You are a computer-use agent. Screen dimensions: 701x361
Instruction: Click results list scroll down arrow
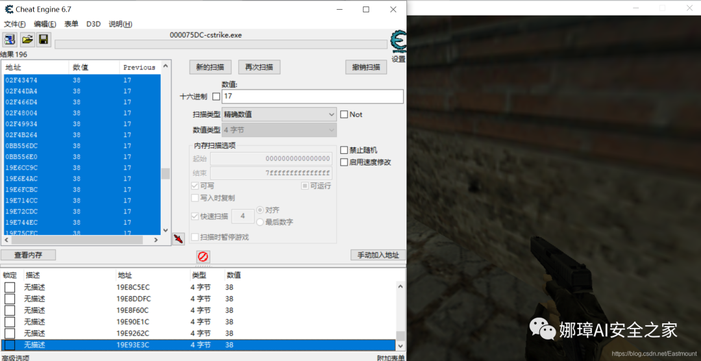(166, 230)
